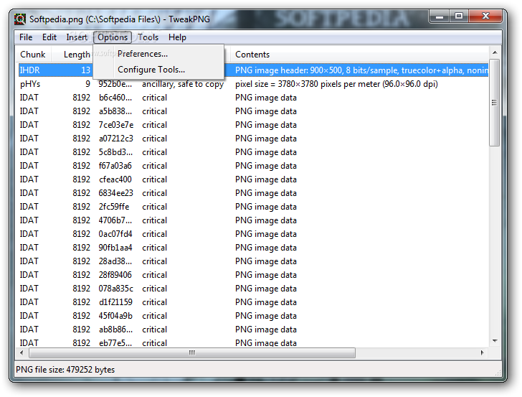Open the Edit menu
522x397 pixels.
pos(49,37)
